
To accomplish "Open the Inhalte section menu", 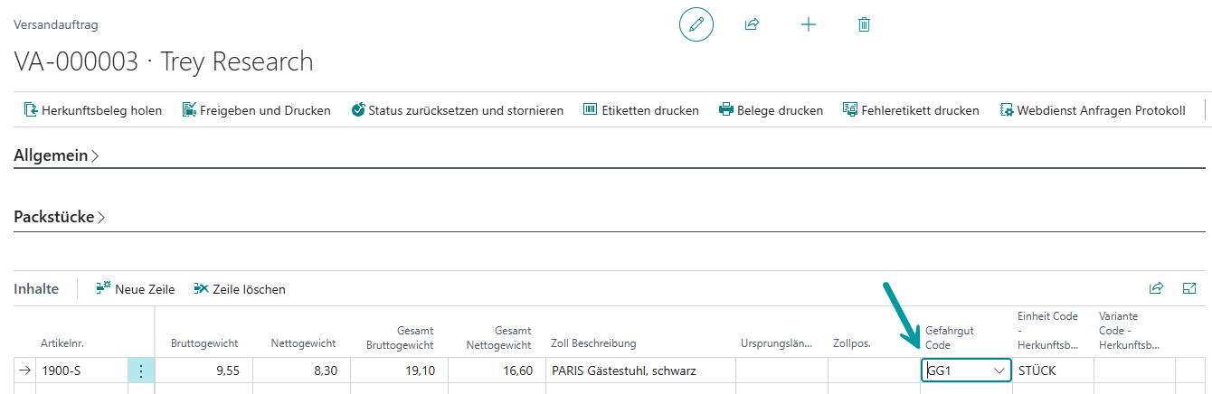I will point(36,289).
